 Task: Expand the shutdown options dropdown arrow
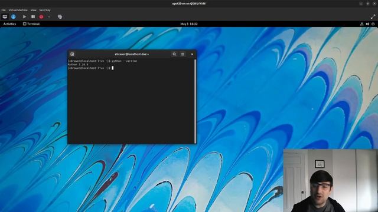pos(49,17)
